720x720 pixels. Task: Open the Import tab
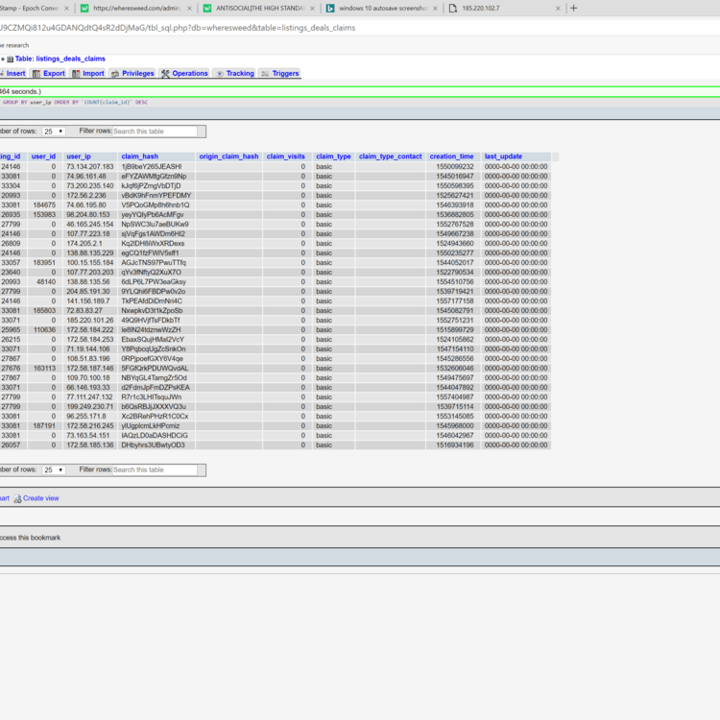(93, 73)
